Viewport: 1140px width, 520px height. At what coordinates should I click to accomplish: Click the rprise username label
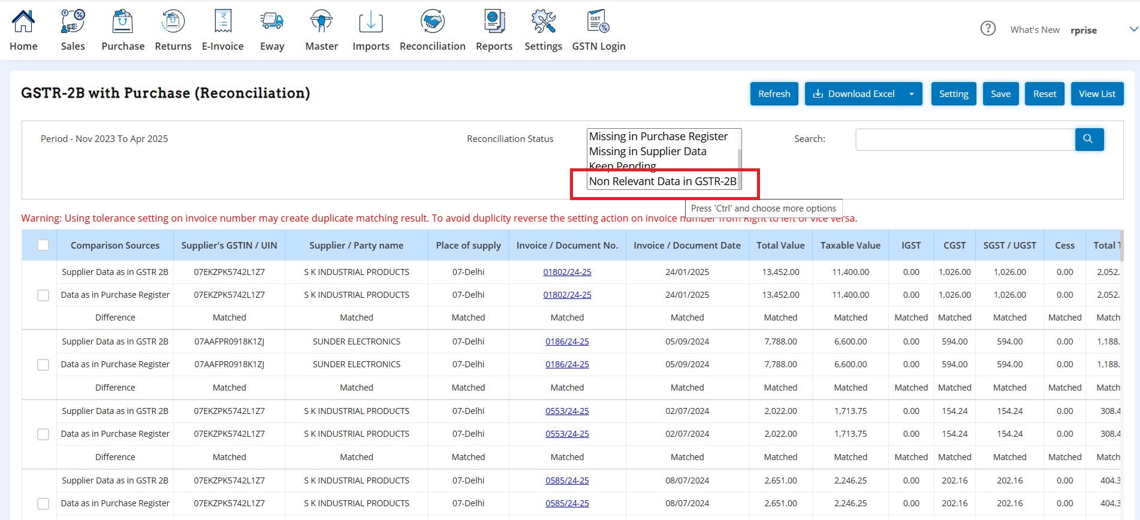click(x=1083, y=30)
